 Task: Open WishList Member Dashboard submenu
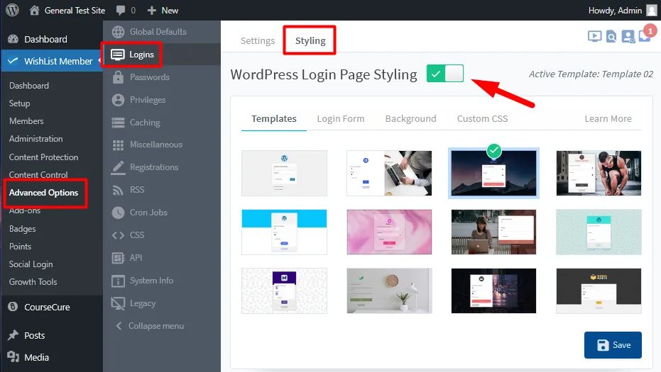click(x=29, y=86)
